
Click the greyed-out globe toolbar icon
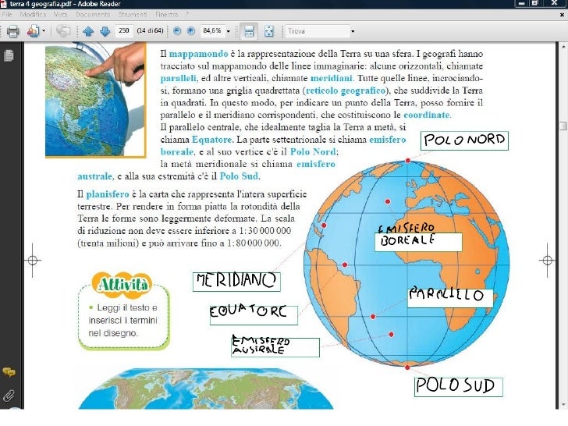tap(63, 31)
